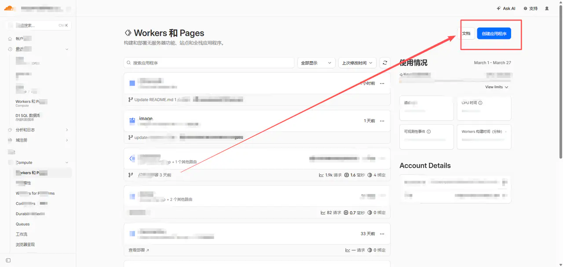Click the 82 请求 metric
The width and height of the screenshot is (563, 267).
[331, 213]
